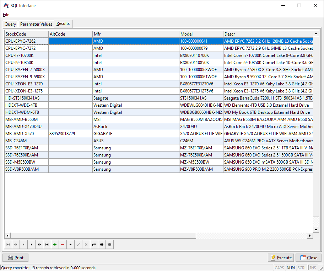Click the red minus delete record icon
This screenshot has height=271, width=324.
[63, 245]
